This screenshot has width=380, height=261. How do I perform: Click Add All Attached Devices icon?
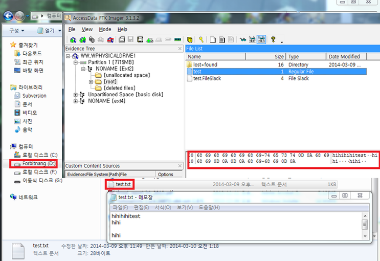[82, 39]
